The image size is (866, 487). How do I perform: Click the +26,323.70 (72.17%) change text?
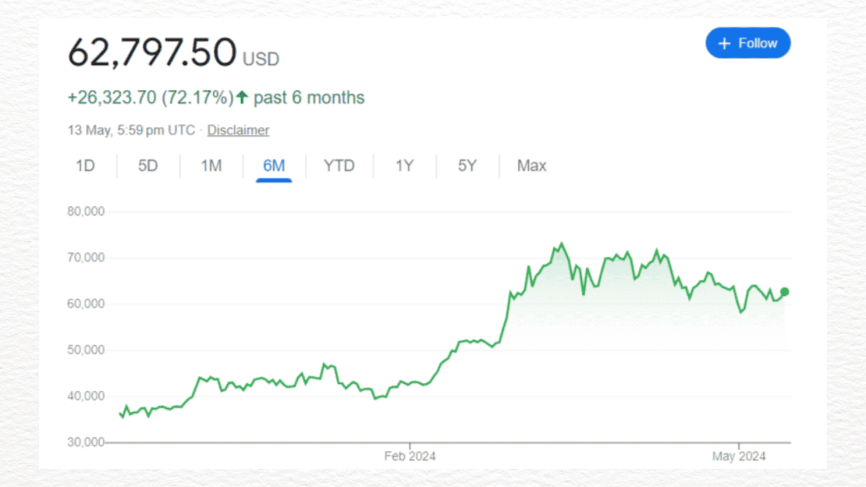coord(150,98)
